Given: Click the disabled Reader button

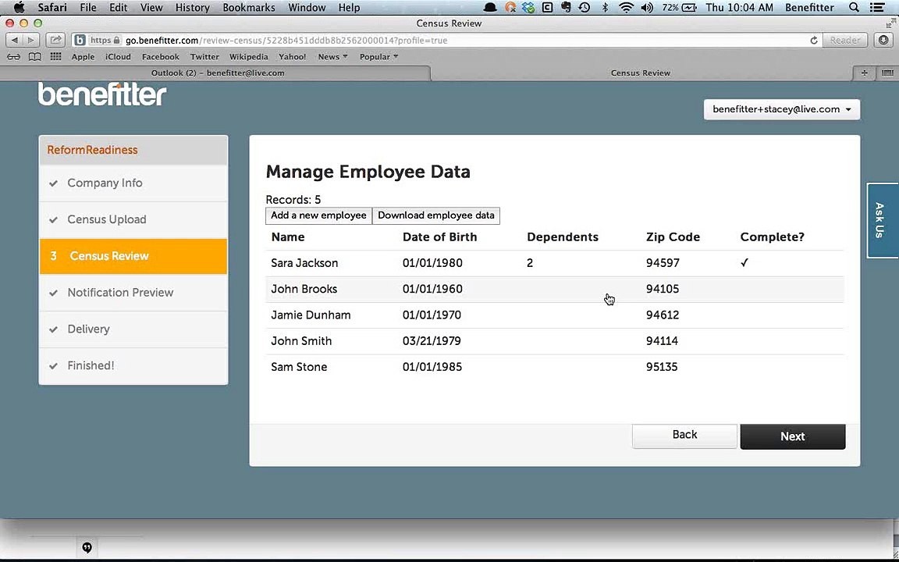Looking at the screenshot, I should (844, 40).
